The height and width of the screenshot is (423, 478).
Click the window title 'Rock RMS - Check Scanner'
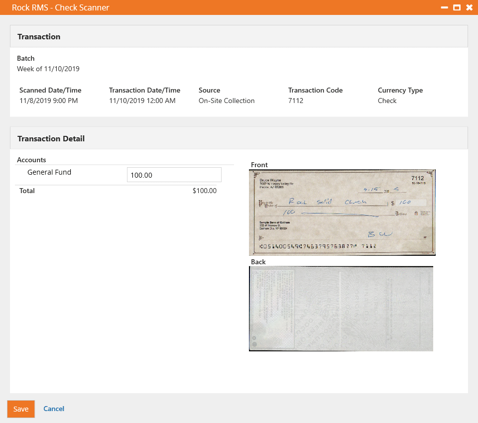tap(60, 7)
